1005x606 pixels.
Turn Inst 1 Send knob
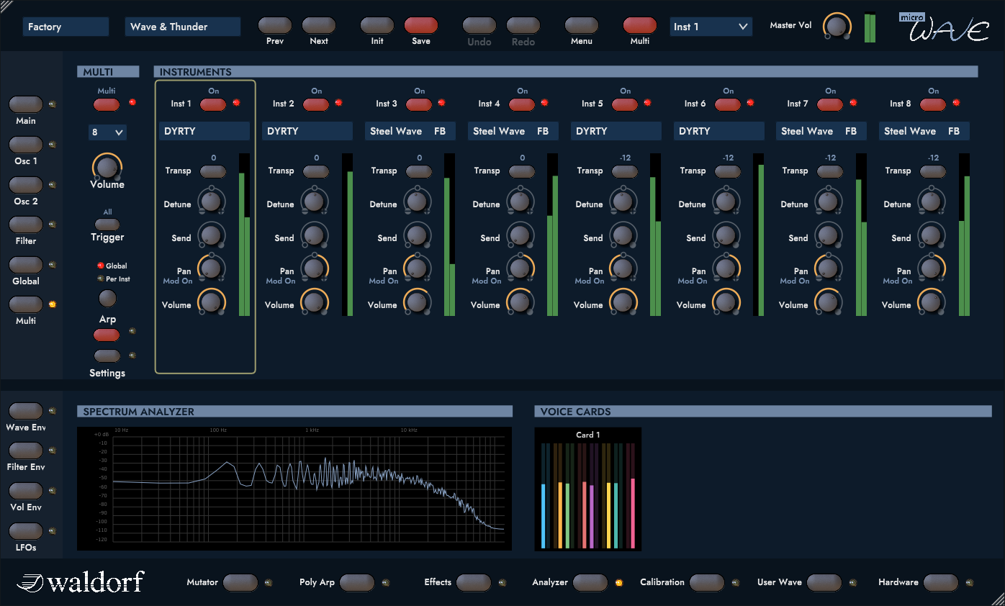pos(211,235)
